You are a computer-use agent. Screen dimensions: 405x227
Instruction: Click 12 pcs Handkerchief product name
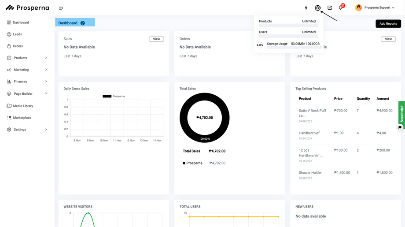point(311,153)
